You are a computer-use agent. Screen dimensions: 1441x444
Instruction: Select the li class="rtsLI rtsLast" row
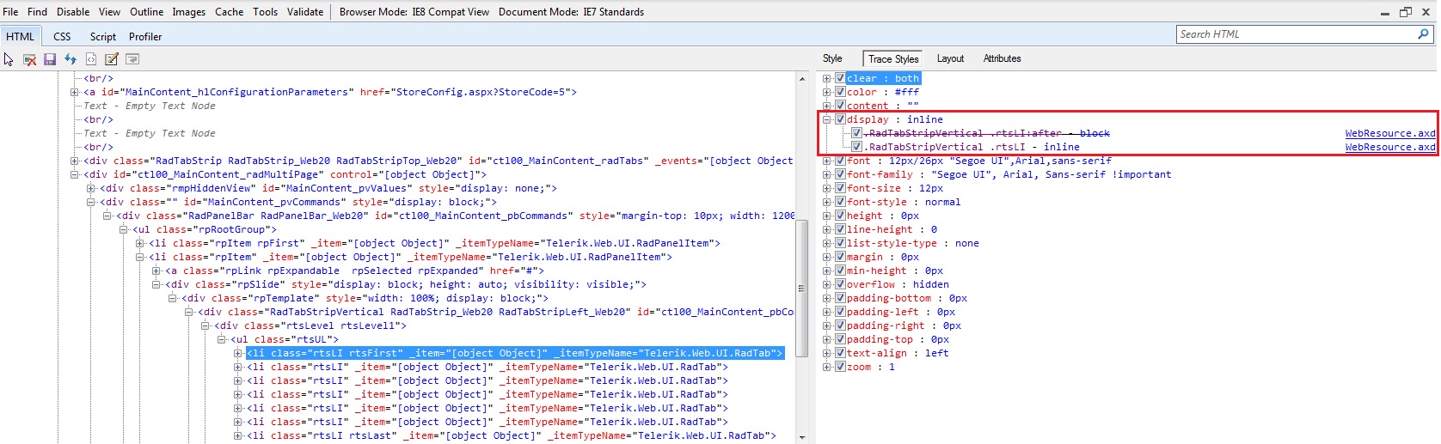click(x=511, y=435)
